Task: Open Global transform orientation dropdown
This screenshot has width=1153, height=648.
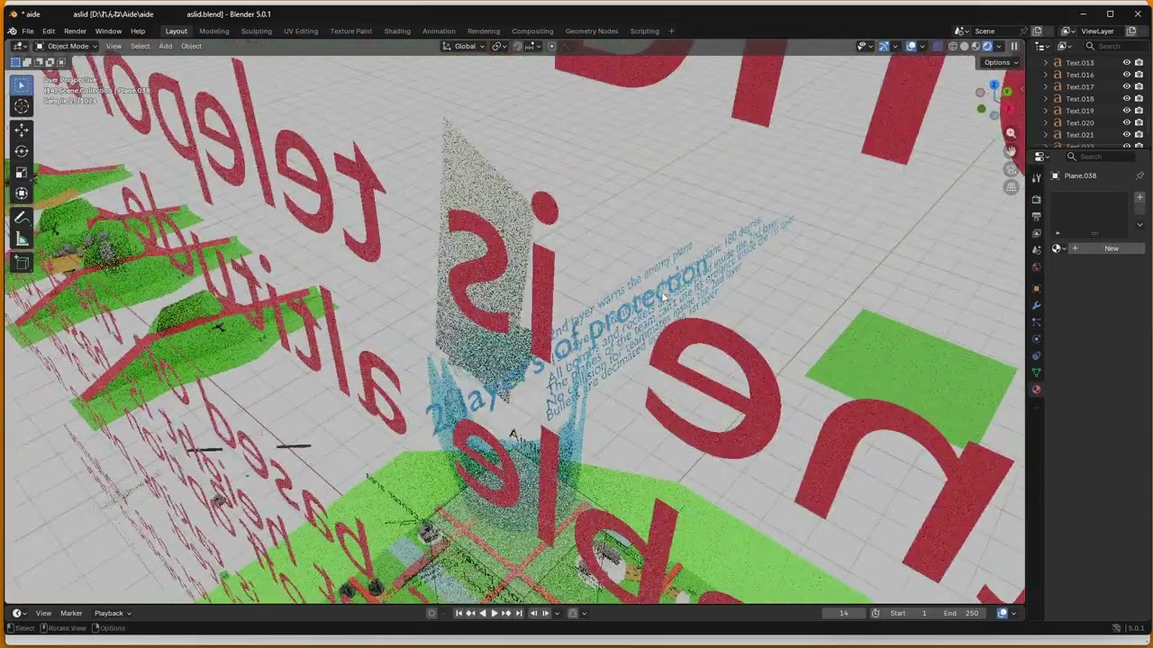Action: (x=464, y=46)
